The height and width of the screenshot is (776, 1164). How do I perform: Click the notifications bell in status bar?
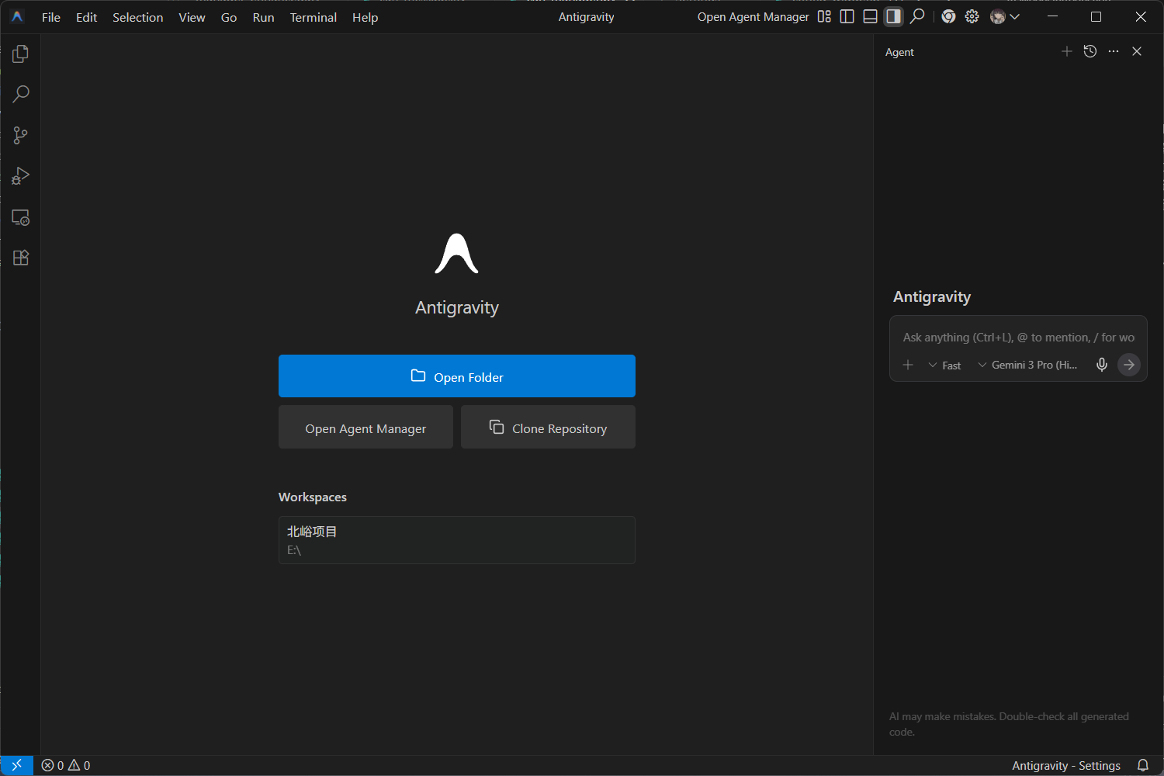(x=1143, y=765)
